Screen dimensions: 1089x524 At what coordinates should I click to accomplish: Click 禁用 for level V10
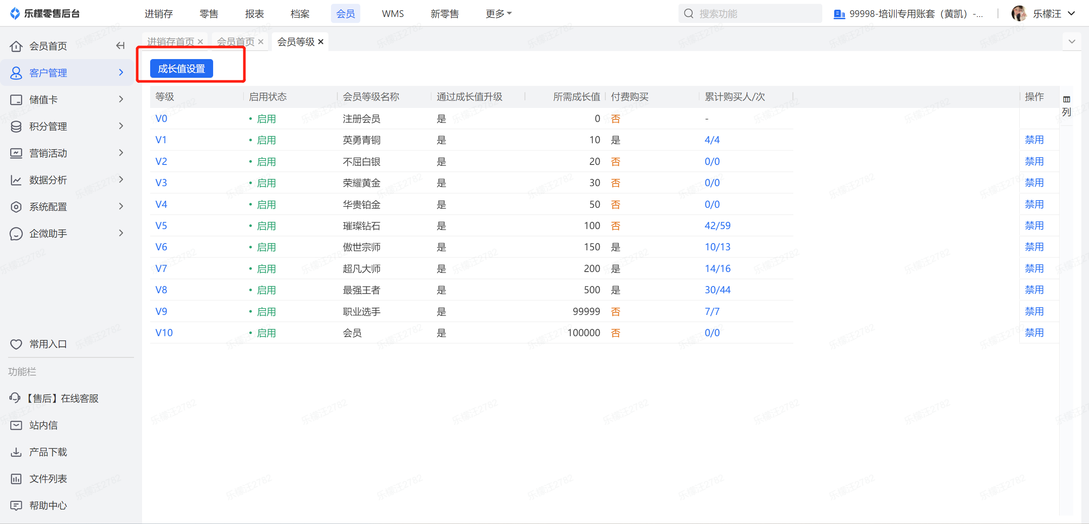click(1034, 333)
